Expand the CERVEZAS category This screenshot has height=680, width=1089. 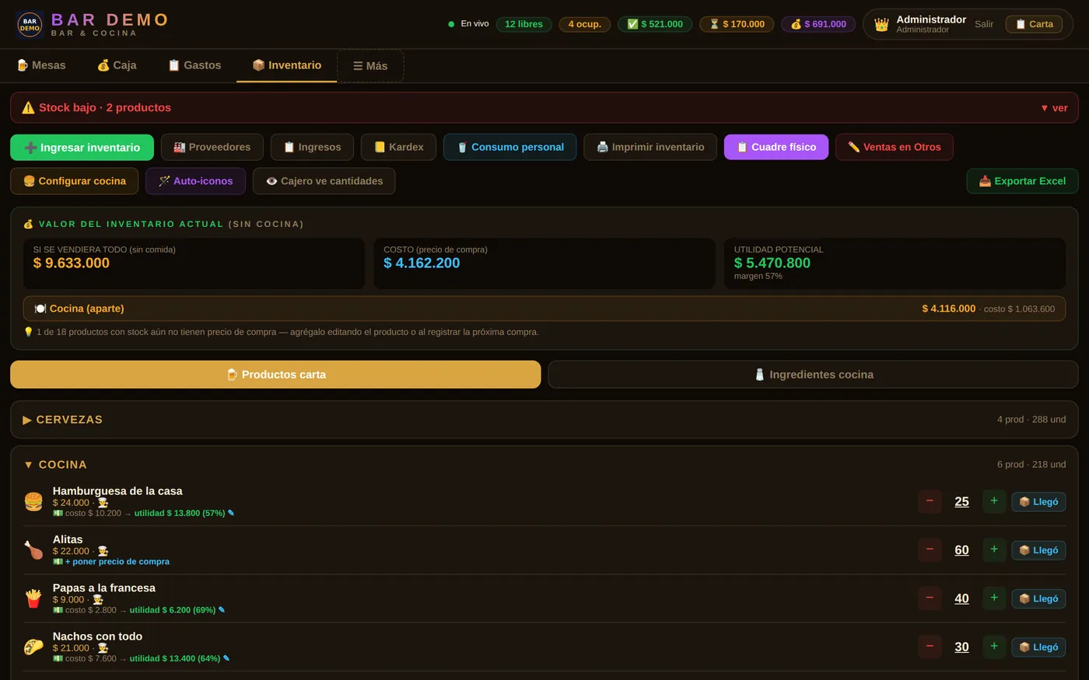click(544, 420)
